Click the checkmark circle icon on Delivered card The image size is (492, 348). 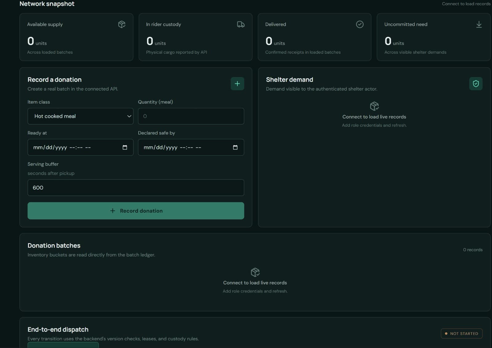pos(360,24)
